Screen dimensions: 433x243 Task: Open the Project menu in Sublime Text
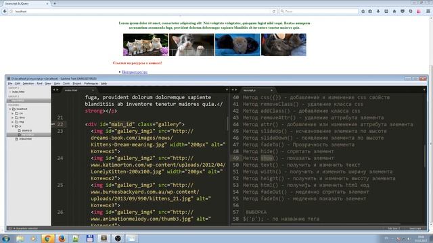pos(76,84)
